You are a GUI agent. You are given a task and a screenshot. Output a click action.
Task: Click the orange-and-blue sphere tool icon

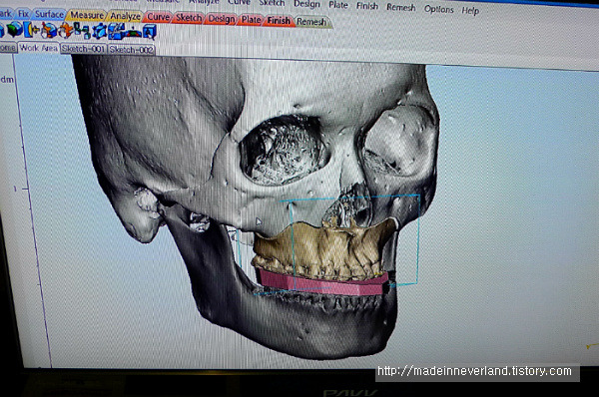coord(49,31)
